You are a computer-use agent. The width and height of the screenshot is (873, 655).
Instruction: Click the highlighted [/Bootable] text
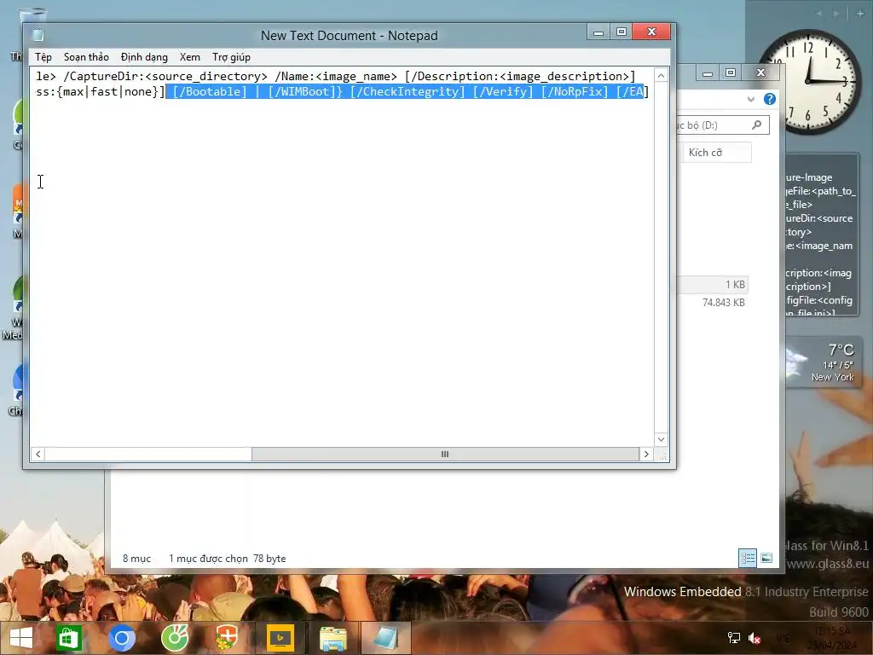coord(210,91)
